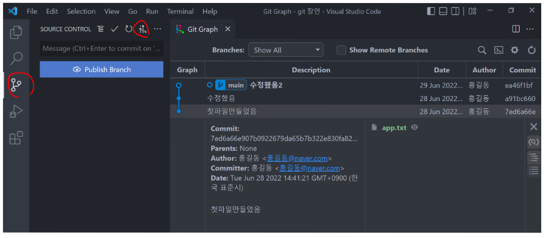View as tree in Source Control header
Viewport: 546px width, 238px height.
[x=100, y=29]
